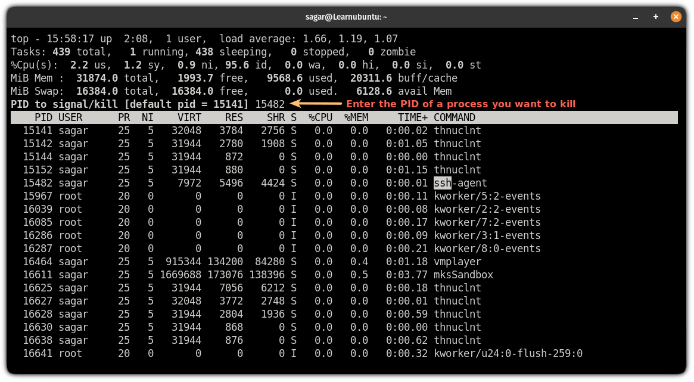Click the highlighted ssh text in ssh-agent
The width and height of the screenshot is (694, 382).
click(443, 183)
